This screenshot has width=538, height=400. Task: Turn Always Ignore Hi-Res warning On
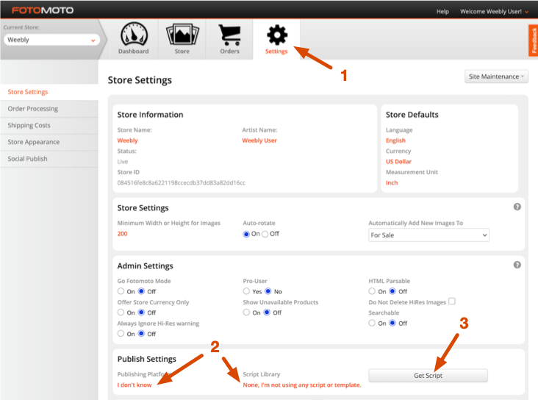coord(121,333)
